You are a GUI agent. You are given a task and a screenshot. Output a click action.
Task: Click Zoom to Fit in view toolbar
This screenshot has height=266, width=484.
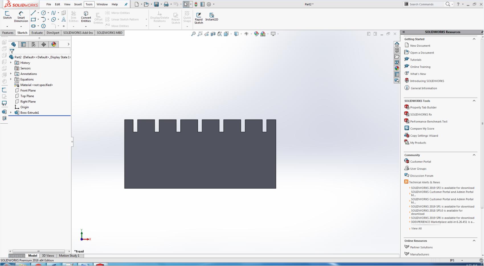click(193, 34)
